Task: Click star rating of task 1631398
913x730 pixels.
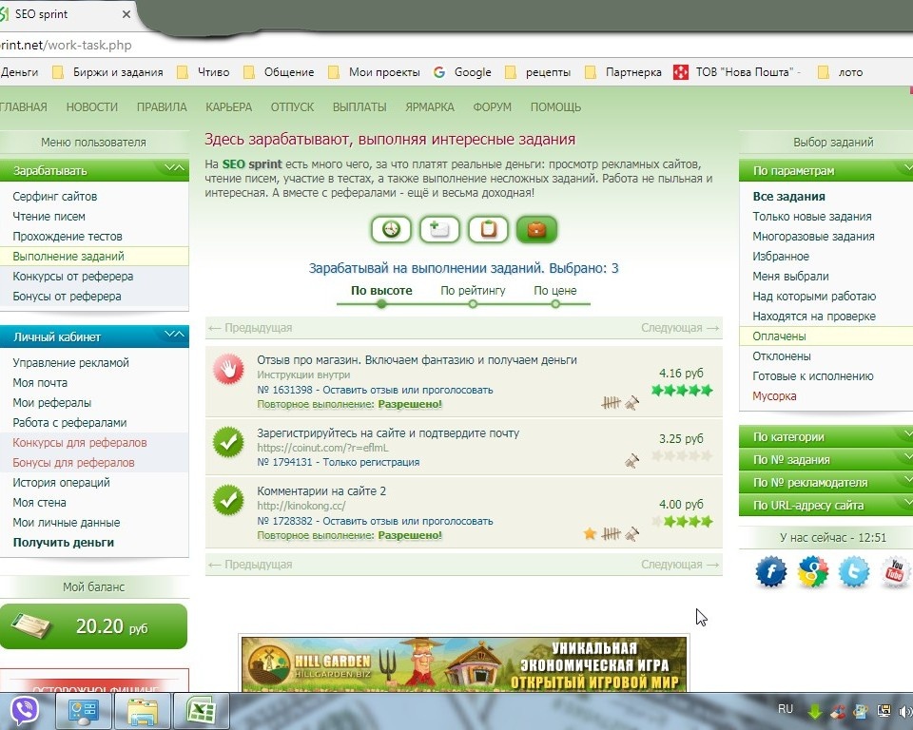Action: click(x=682, y=390)
